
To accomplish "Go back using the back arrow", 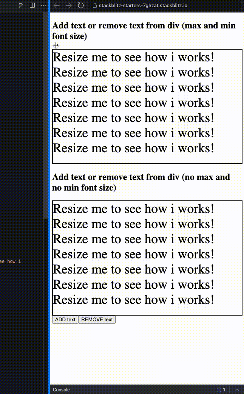I will point(56,6).
